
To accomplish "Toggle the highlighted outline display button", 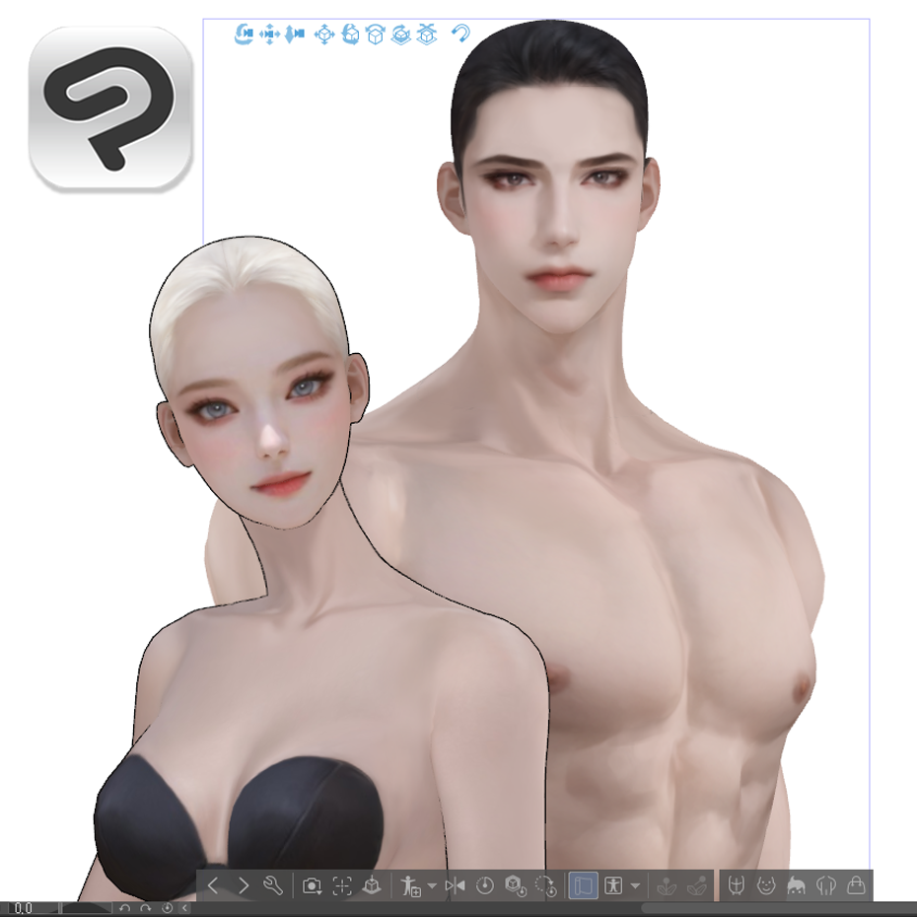I will pyautogui.click(x=584, y=885).
